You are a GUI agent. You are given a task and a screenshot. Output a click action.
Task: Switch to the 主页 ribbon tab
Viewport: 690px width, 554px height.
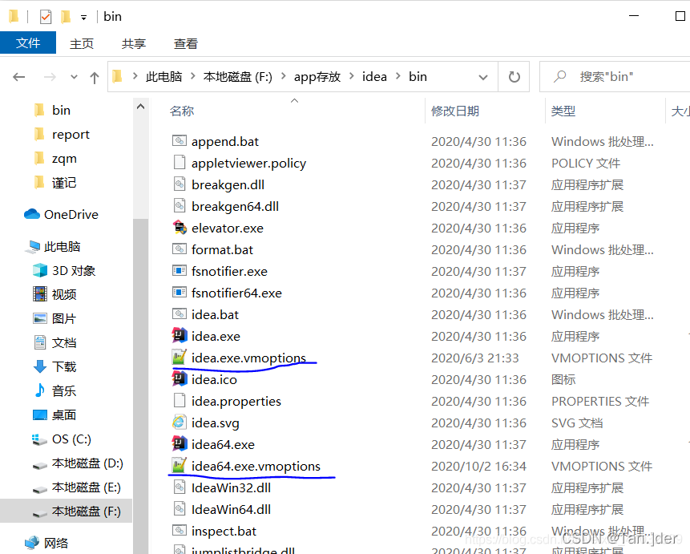(82, 43)
